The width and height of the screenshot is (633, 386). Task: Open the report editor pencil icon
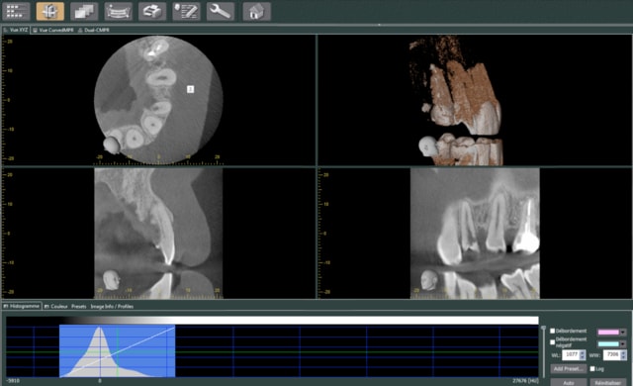pyautogui.click(x=186, y=11)
